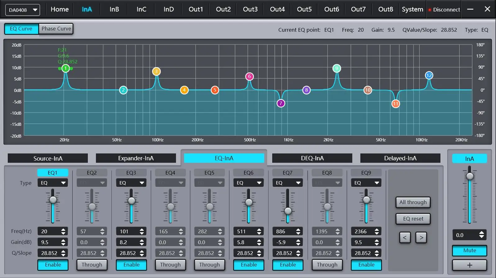Click the All through button
The image size is (496, 278).
coord(413,202)
